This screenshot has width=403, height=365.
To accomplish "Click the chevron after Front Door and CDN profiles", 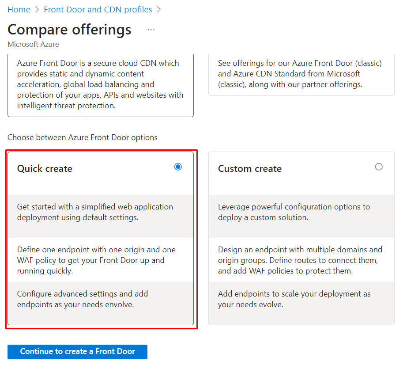I will 159,9.
